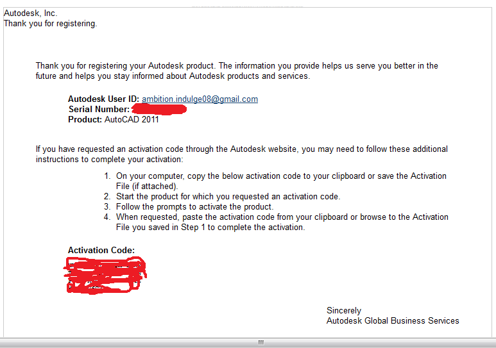Click step 2 Start the product text
496x348 pixels.
pos(222,197)
